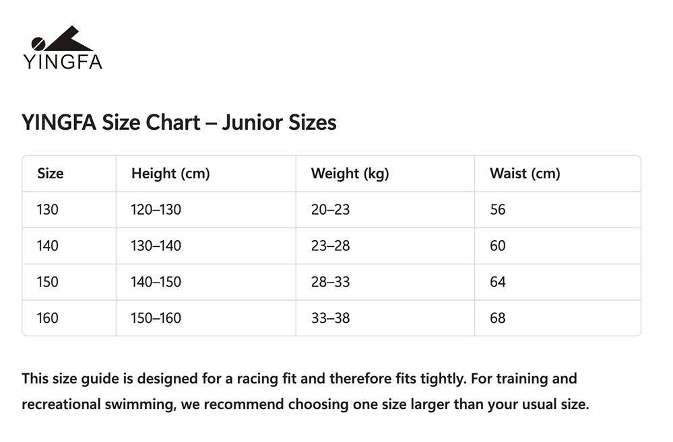Click the YINGFA Size Chart heading
Image resolution: width=673 pixels, height=442 pixels.
179,122
